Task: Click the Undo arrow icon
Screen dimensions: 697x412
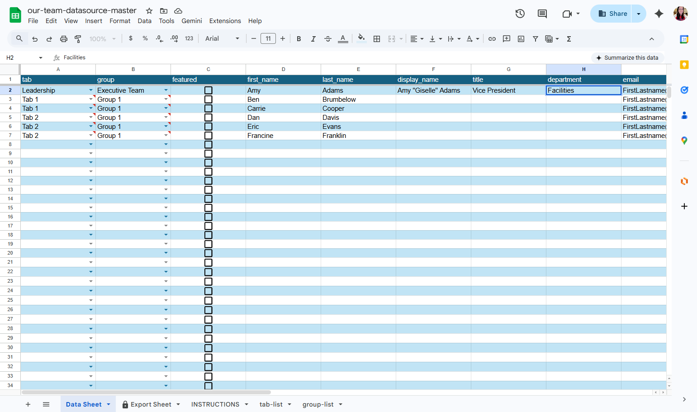Action: [35, 39]
